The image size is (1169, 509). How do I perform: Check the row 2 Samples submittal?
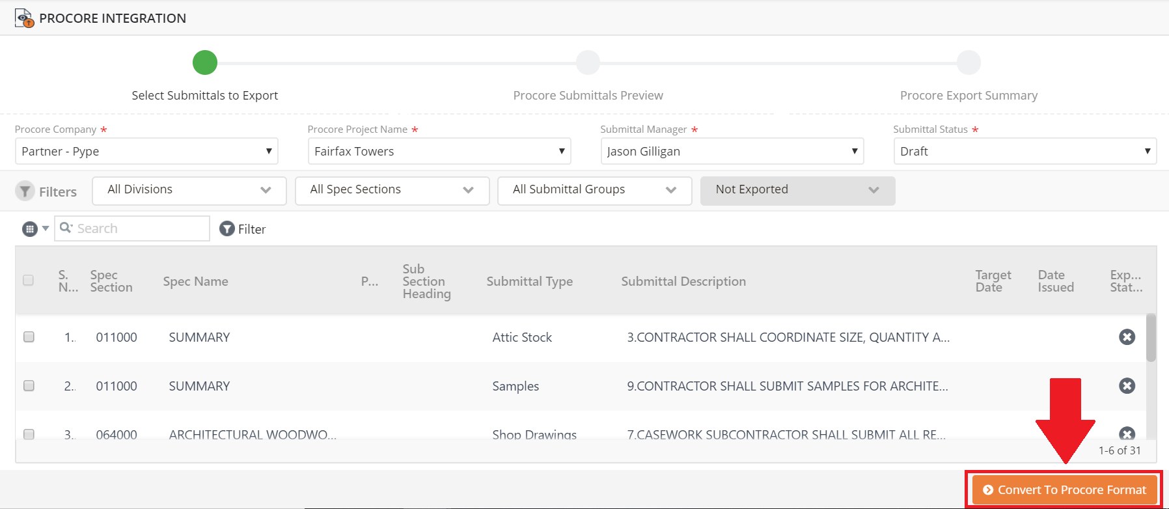(x=29, y=386)
